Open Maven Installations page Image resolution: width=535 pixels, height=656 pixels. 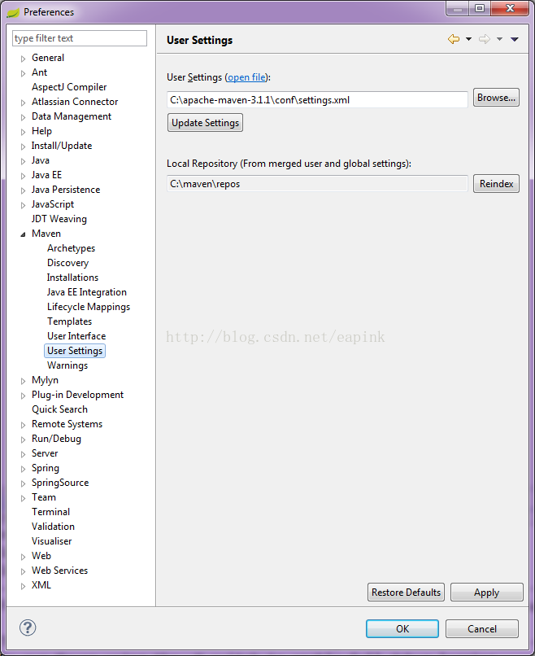point(72,278)
